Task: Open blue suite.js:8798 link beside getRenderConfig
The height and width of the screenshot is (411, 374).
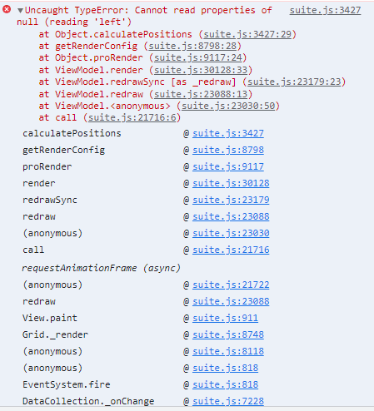Action: (228, 151)
